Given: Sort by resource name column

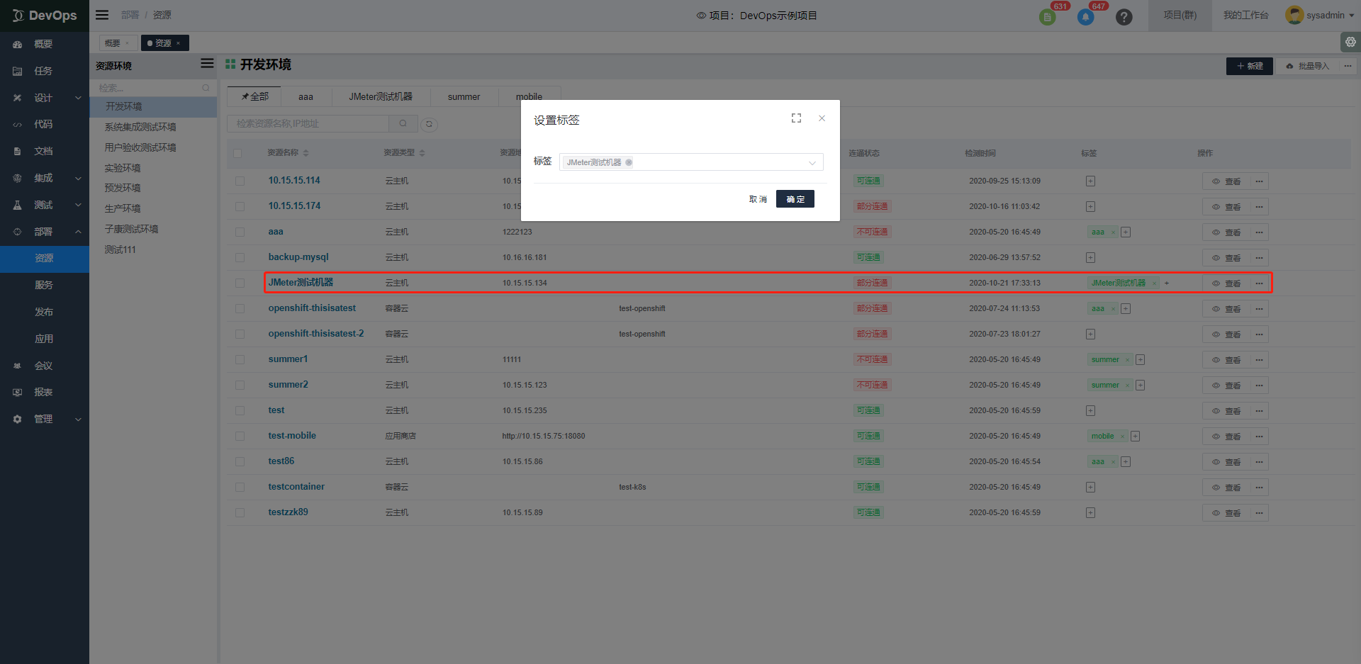Looking at the screenshot, I should coord(306,153).
